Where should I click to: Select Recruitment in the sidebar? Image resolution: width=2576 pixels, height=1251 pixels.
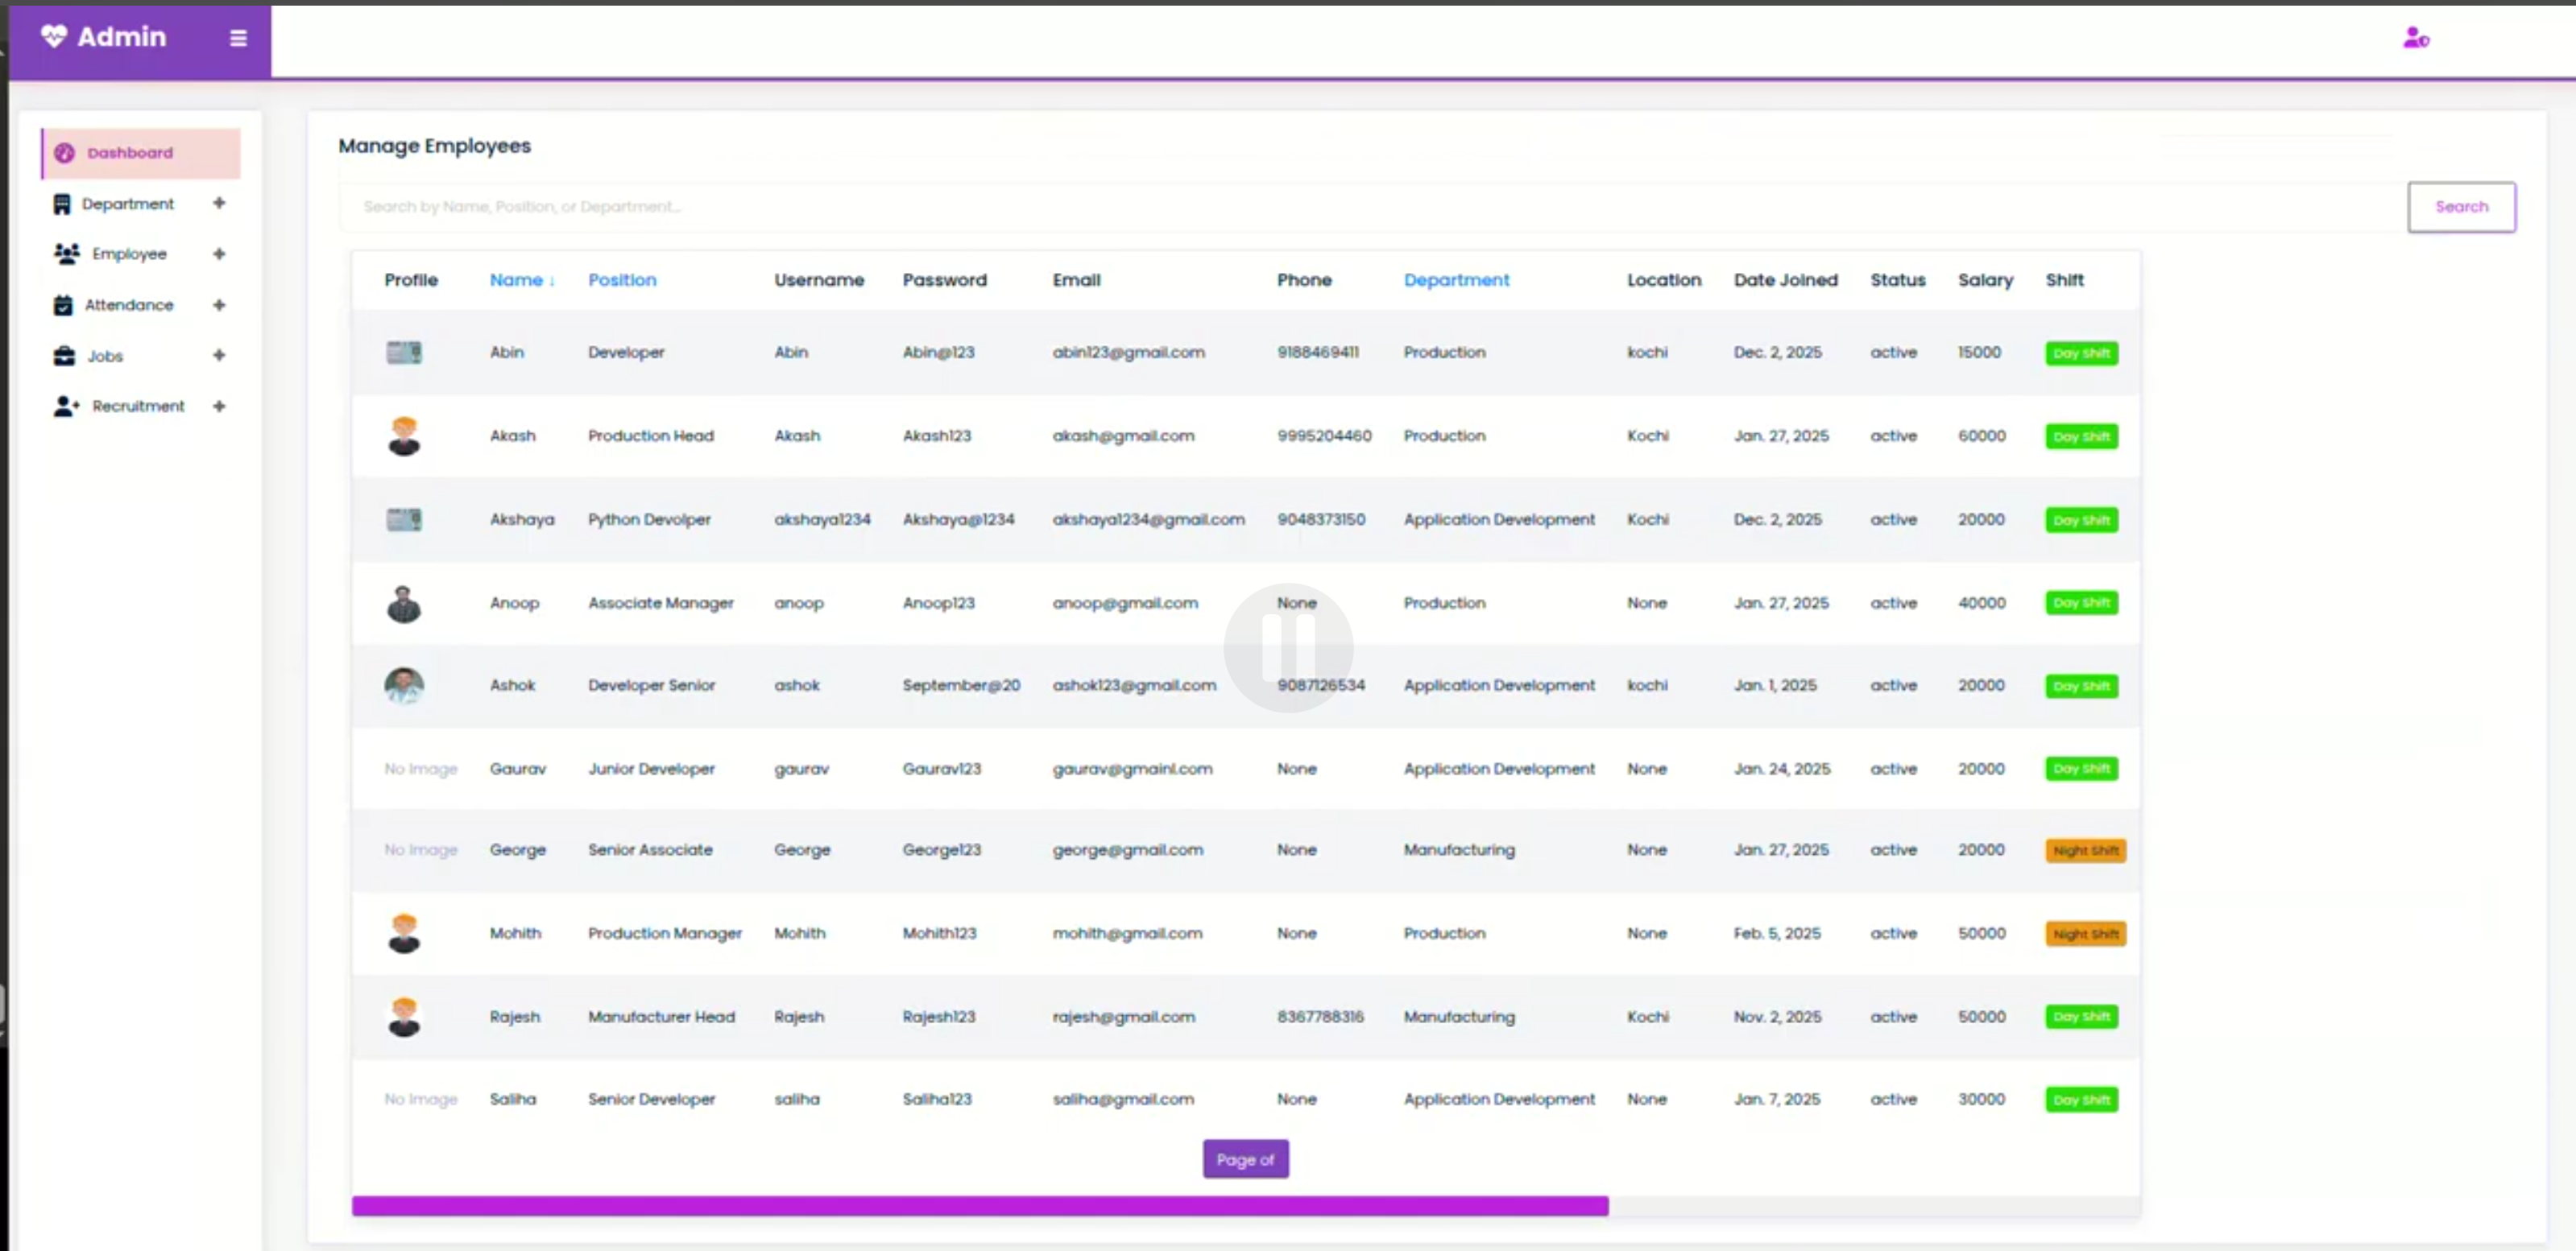pos(138,406)
